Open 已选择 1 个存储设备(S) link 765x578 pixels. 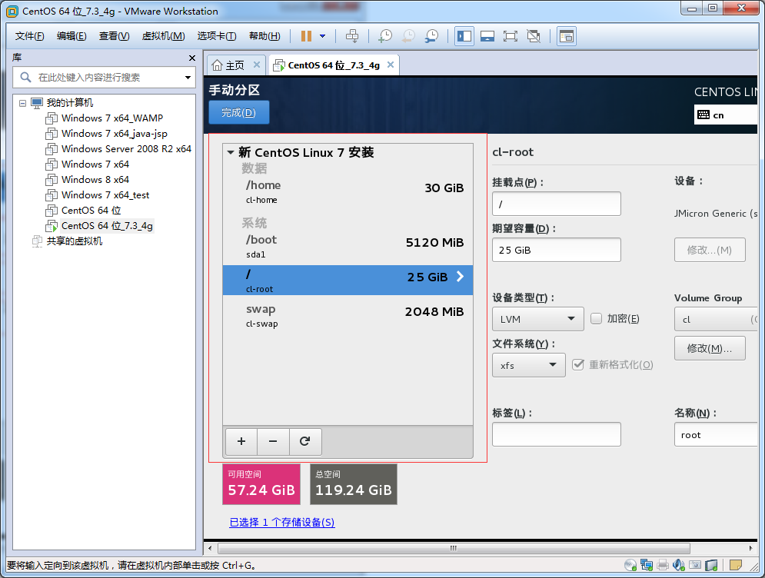point(282,522)
